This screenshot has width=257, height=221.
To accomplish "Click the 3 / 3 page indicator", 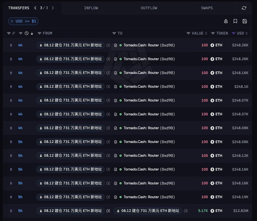I will 44,8.
